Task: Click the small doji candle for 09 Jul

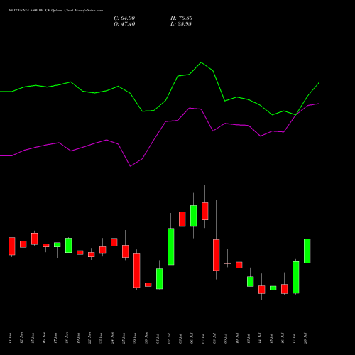Action: tap(228, 263)
